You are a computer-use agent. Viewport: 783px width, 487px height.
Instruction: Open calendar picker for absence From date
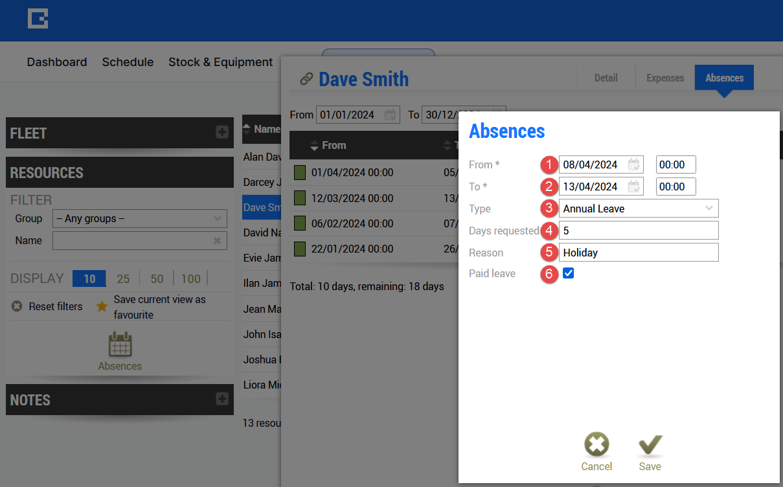pyautogui.click(x=634, y=164)
